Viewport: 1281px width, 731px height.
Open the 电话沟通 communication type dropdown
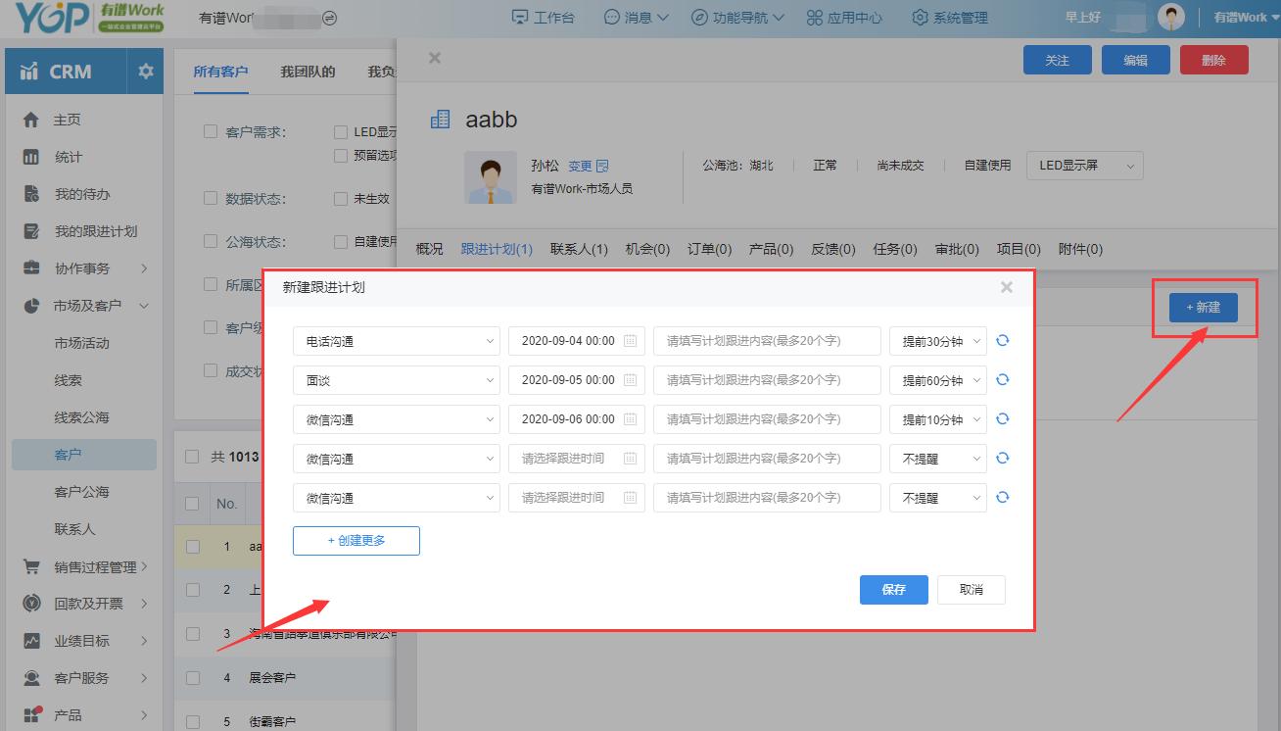[396, 340]
